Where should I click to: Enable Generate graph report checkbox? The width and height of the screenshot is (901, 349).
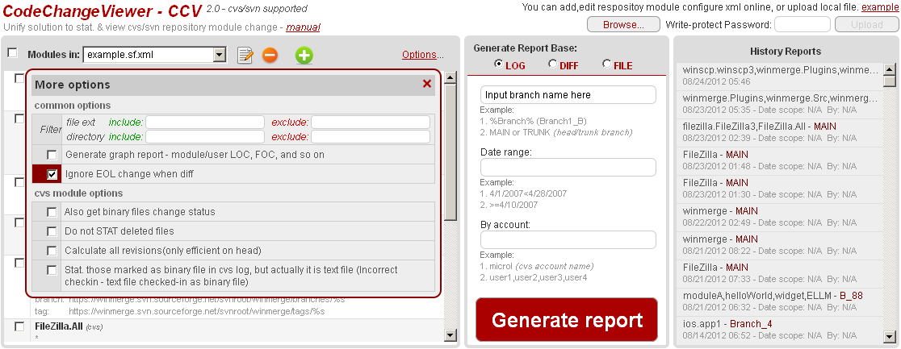click(52, 155)
